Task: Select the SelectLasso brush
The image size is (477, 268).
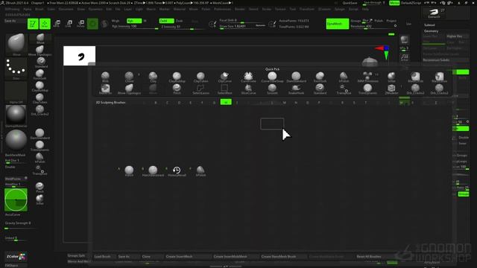Action: (200, 89)
